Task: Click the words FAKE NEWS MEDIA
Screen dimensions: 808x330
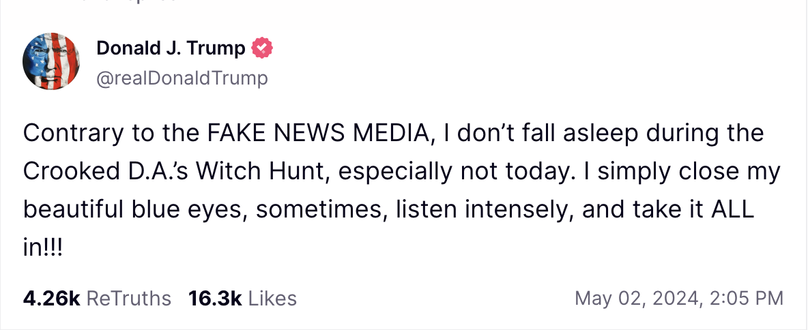Action: click(318, 133)
